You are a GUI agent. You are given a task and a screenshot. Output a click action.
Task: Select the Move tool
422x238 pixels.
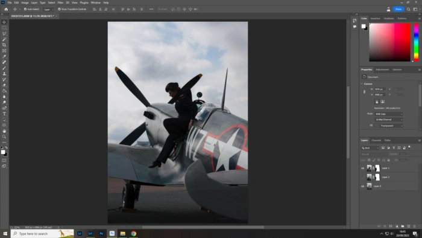pyautogui.click(x=4, y=22)
